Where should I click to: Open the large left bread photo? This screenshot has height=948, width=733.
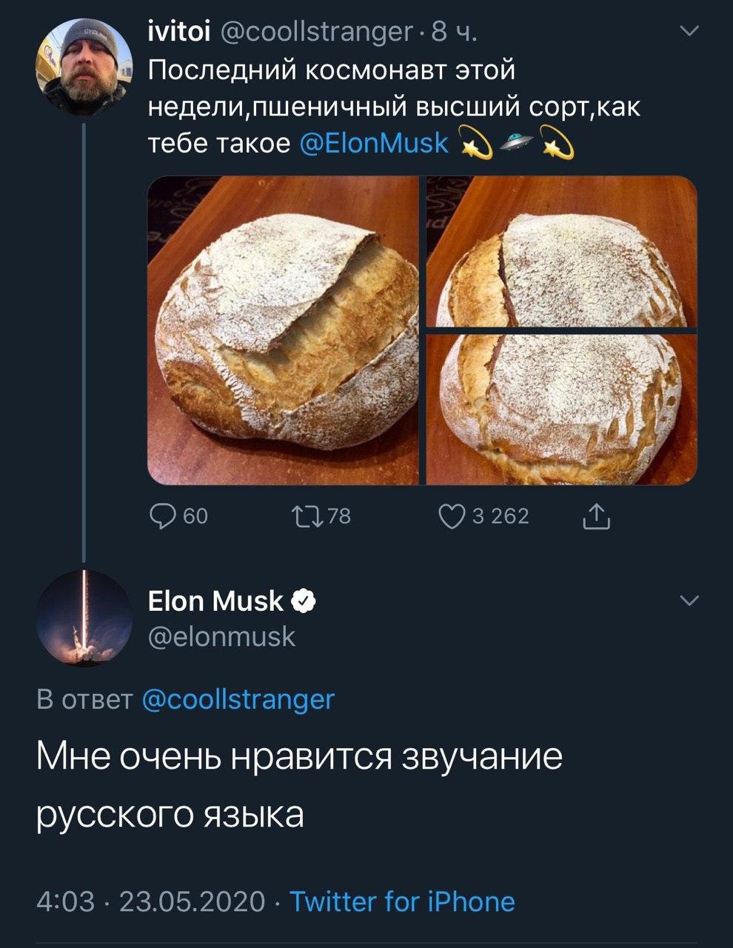(284, 330)
